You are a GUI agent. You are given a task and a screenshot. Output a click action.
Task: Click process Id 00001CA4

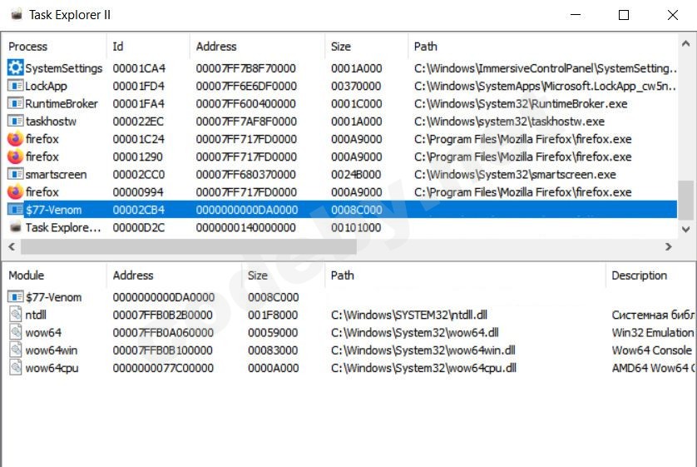click(x=139, y=68)
